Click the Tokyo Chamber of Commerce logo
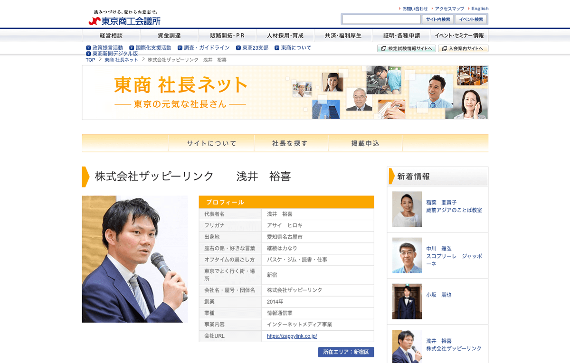Viewport: 570px width, 363px height. click(x=124, y=19)
